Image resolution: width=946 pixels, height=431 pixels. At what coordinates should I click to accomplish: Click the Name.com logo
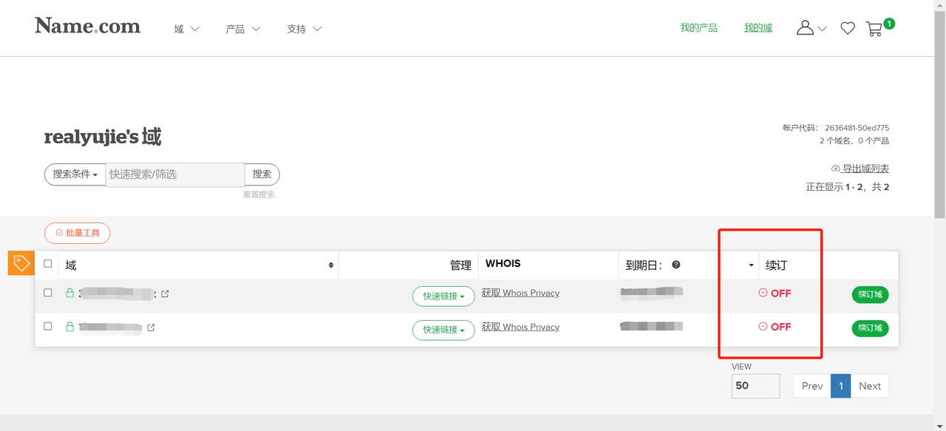(87, 27)
